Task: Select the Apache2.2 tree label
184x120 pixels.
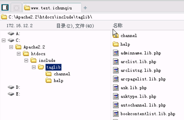Action: click(34, 47)
